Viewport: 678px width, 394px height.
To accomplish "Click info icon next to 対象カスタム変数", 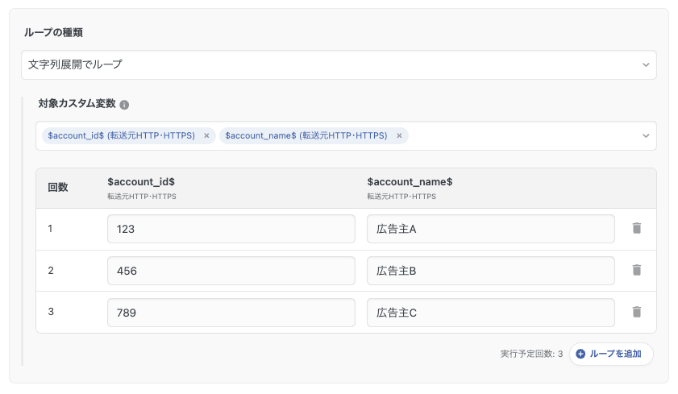I will 124,105.
